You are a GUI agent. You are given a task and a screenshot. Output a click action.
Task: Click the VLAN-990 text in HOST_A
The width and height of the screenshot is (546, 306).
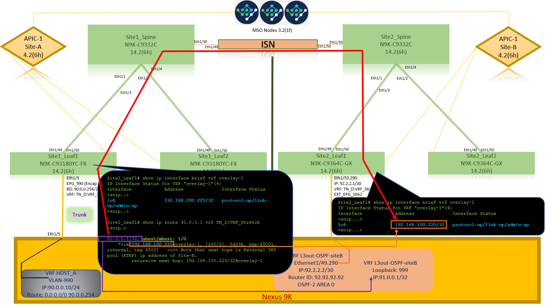[x=61, y=280]
